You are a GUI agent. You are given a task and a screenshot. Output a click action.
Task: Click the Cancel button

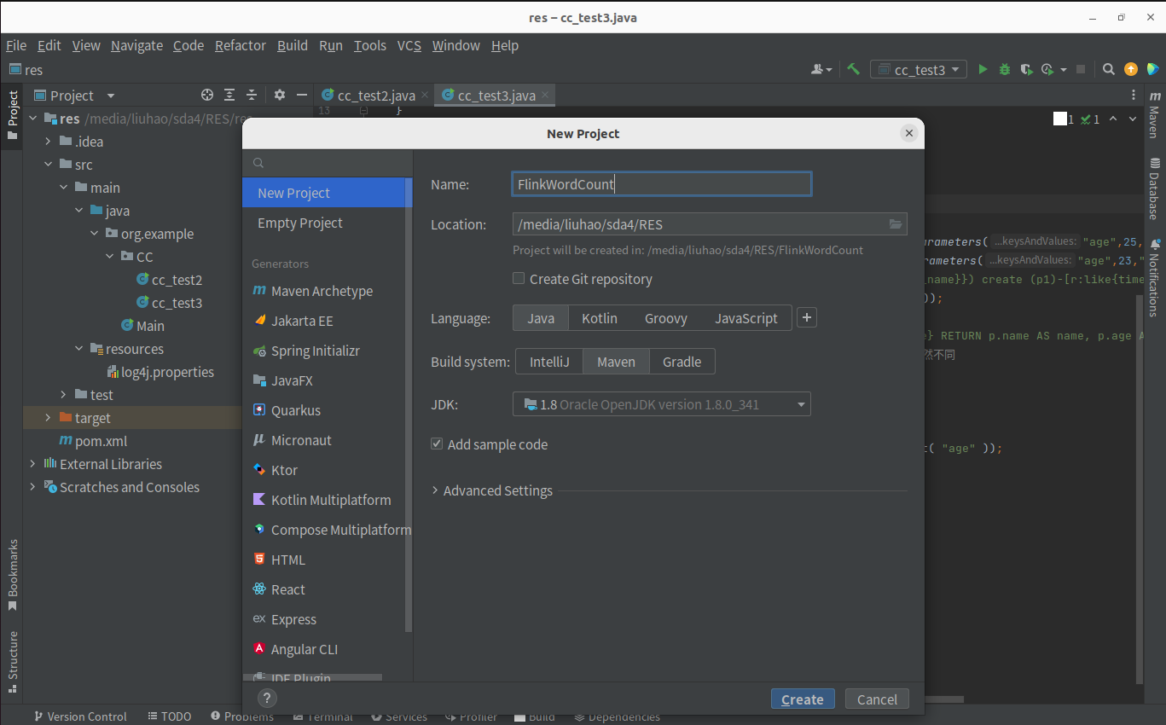[877, 699]
